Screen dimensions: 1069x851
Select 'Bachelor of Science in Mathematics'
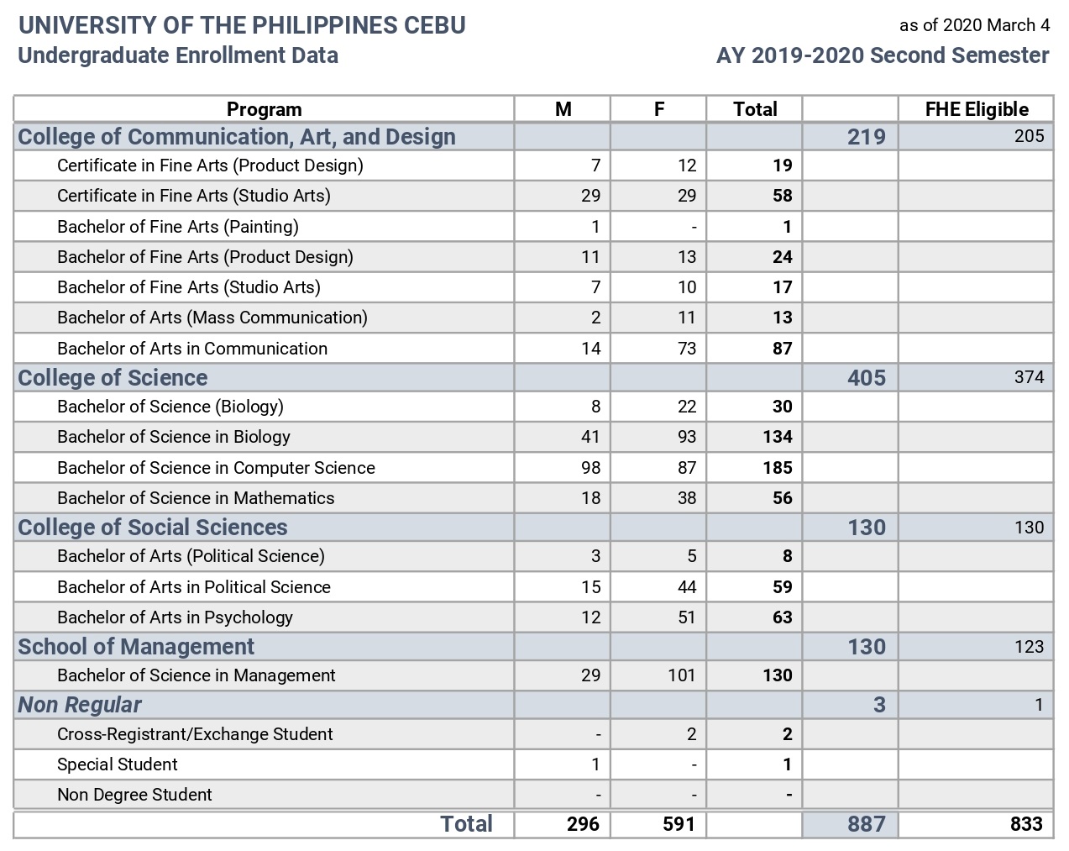point(196,498)
